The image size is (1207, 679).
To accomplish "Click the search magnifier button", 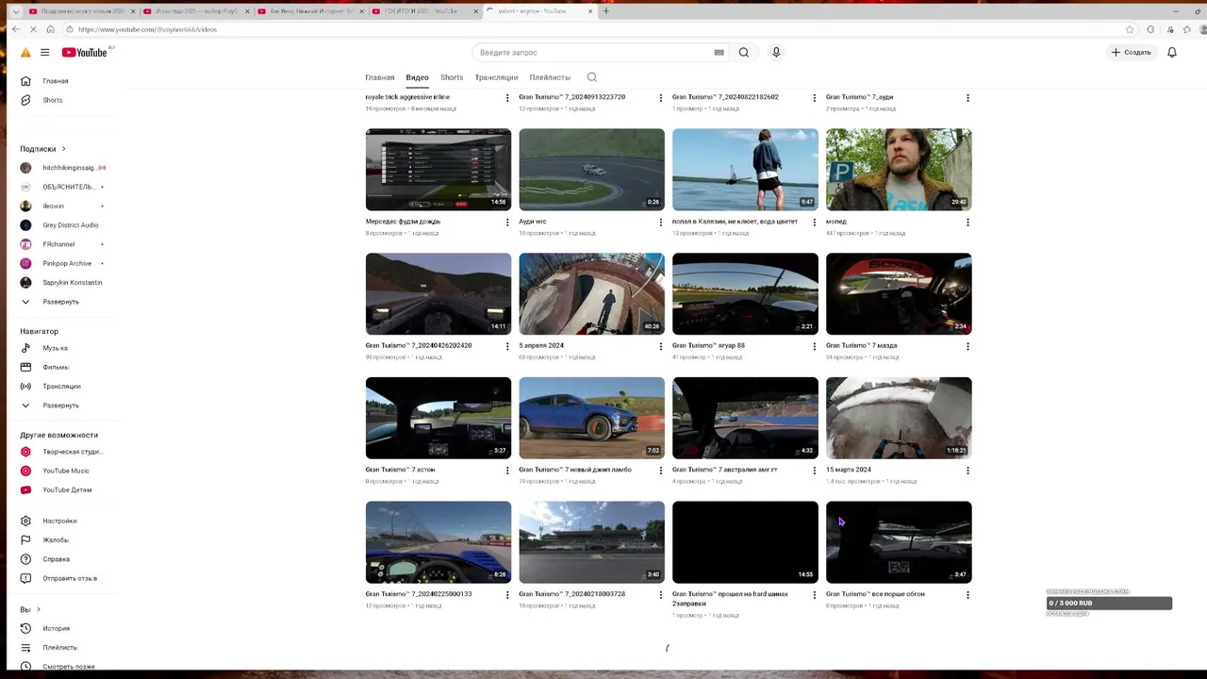I will pos(744,53).
